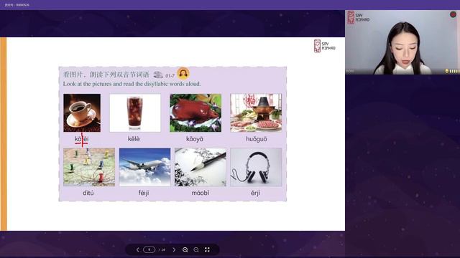
Task: Click the total pages count label
Action: pyautogui.click(x=162, y=250)
